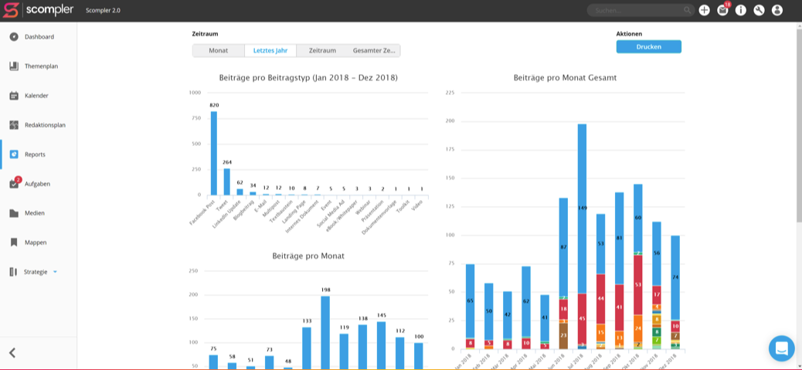802x370 pixels.
Task: Click Redaktionsplan menu label
Action: 45,124
